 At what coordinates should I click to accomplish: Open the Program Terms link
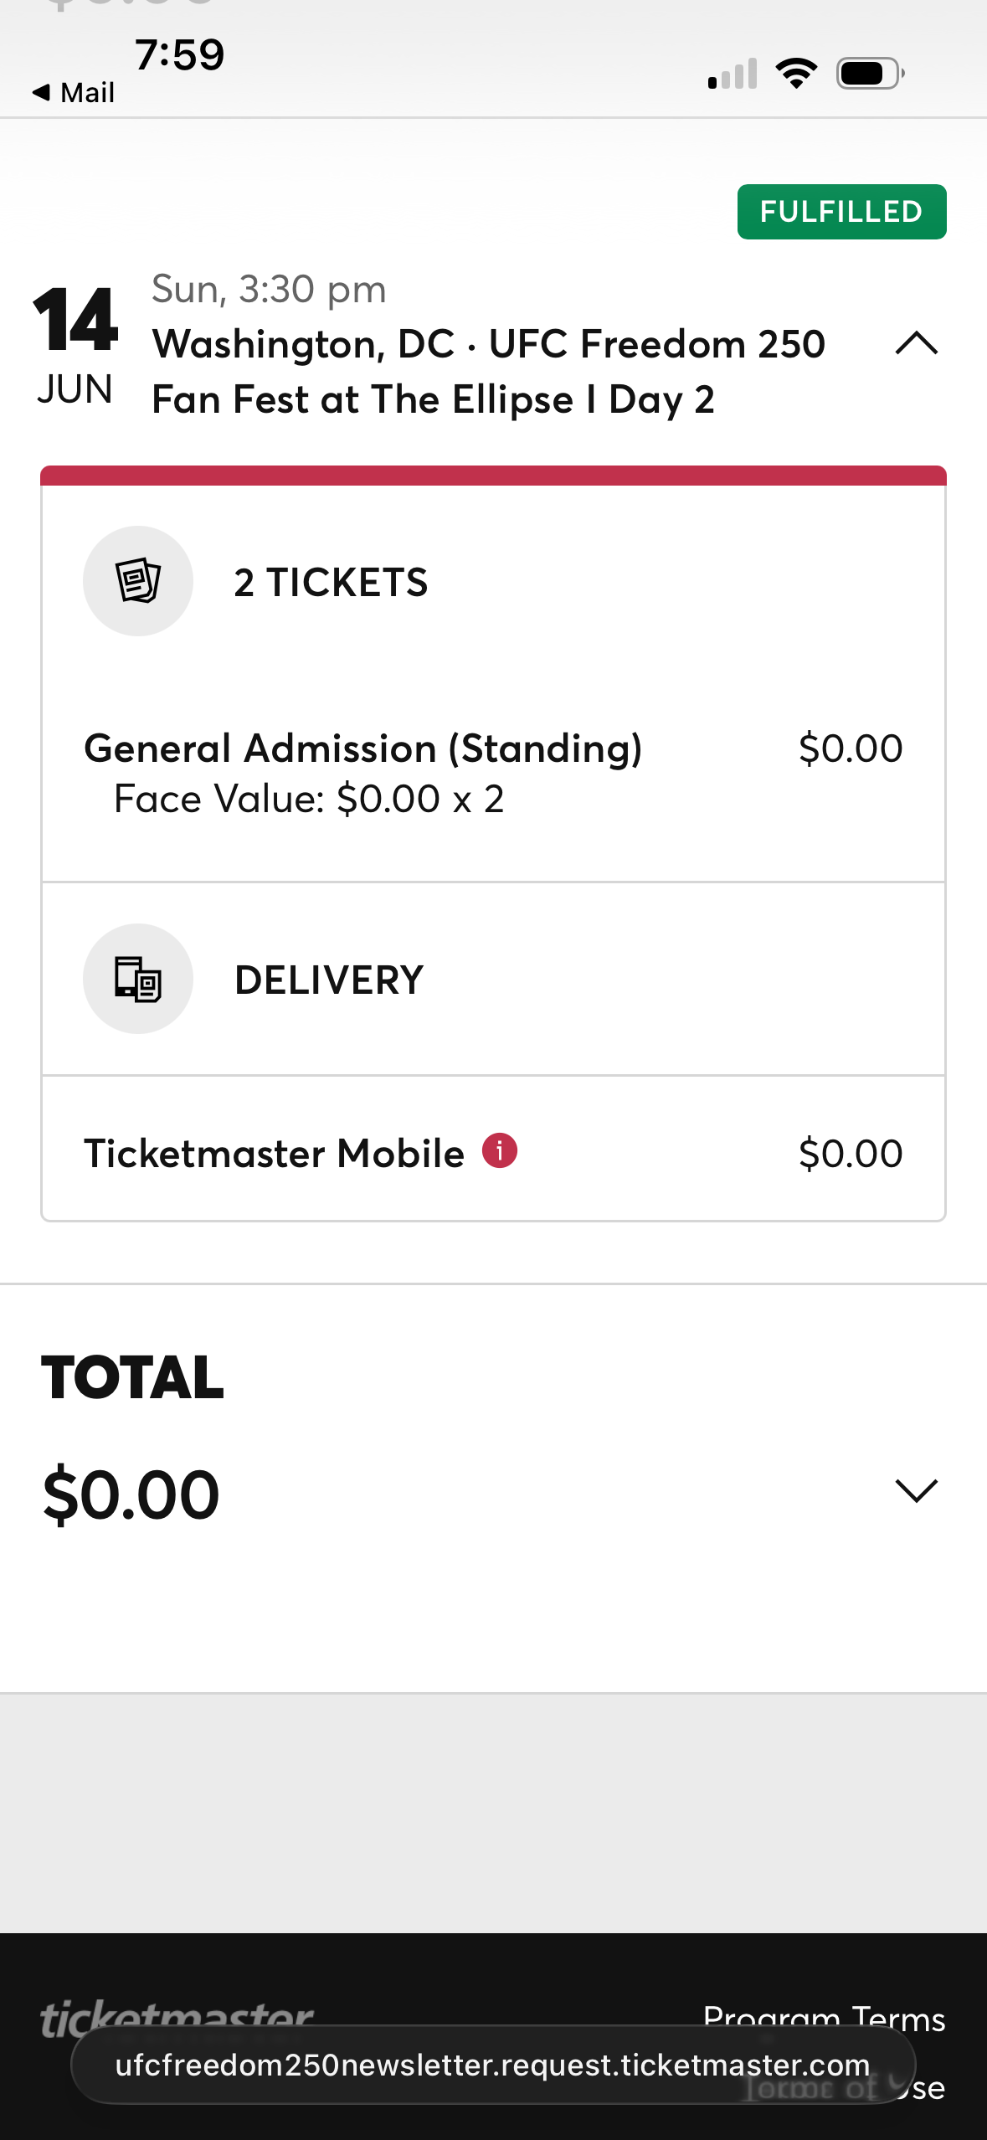tap(824, 2016)
